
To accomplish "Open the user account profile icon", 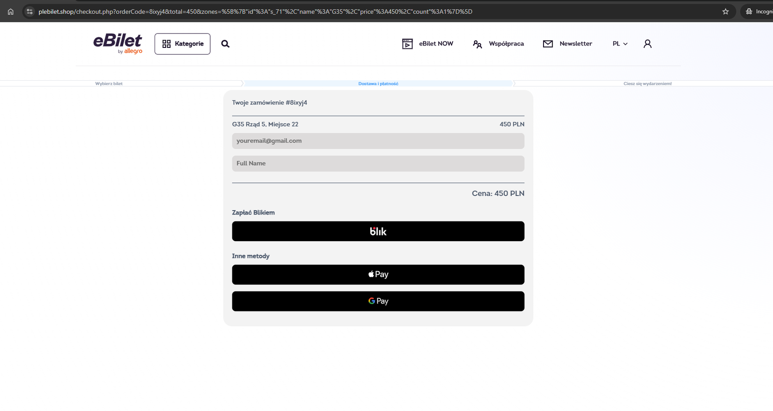I will point(647,44).
